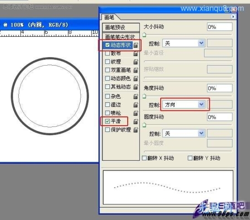Viewport: 250px width, 220px height.
Task: Enable the 湿边 checkbox
Action: tap(108, 104)
